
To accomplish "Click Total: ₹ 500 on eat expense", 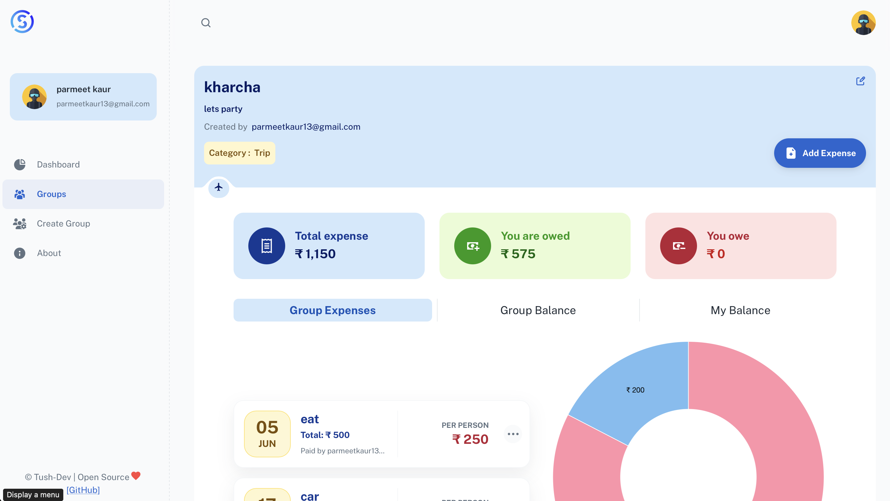I will pyautogui.click(x=325, y=435).
